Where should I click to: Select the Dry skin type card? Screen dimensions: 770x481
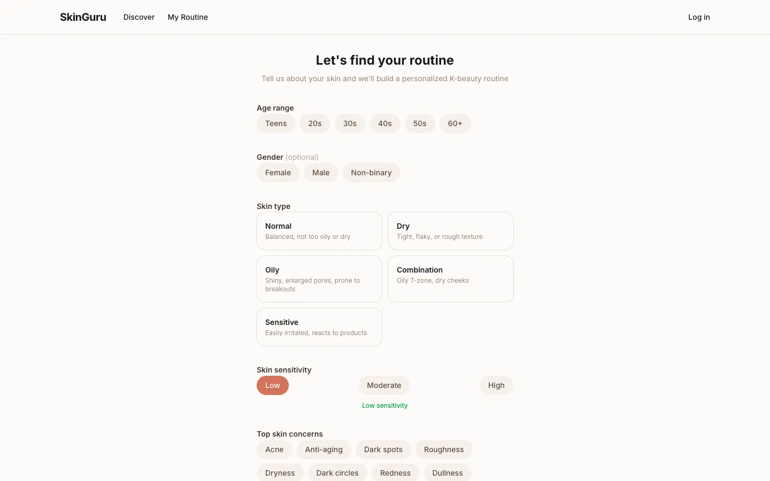(451, 231)
